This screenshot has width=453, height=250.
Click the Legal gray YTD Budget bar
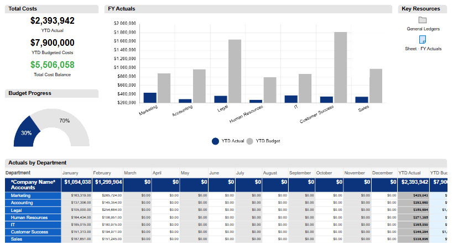click(235, 71)
